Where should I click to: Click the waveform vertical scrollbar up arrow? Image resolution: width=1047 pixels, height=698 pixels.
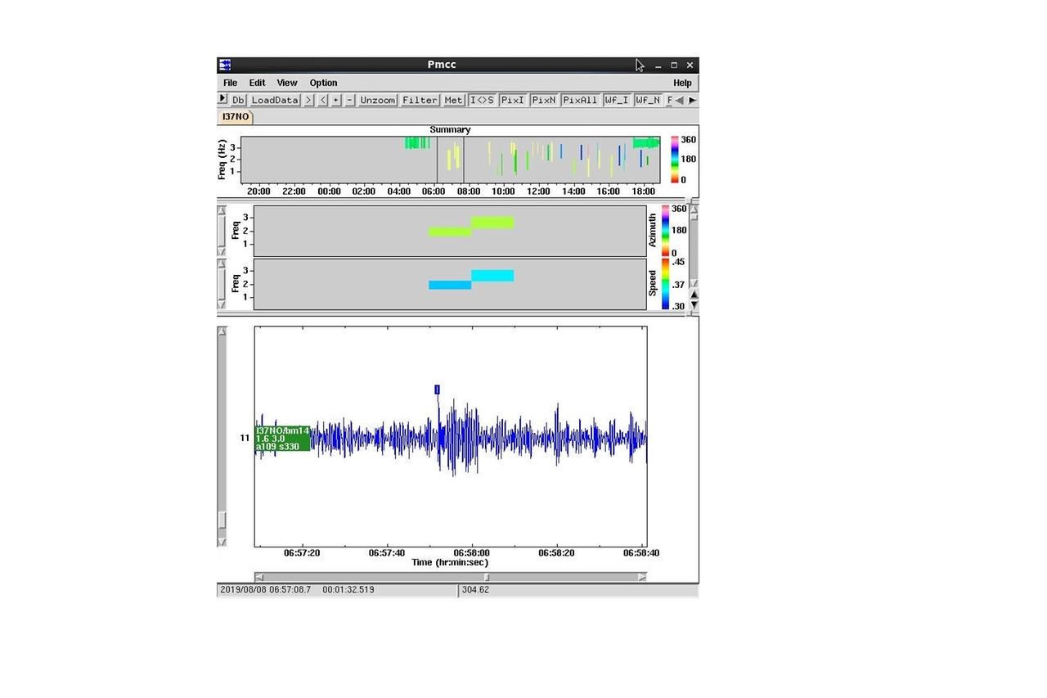221,331
